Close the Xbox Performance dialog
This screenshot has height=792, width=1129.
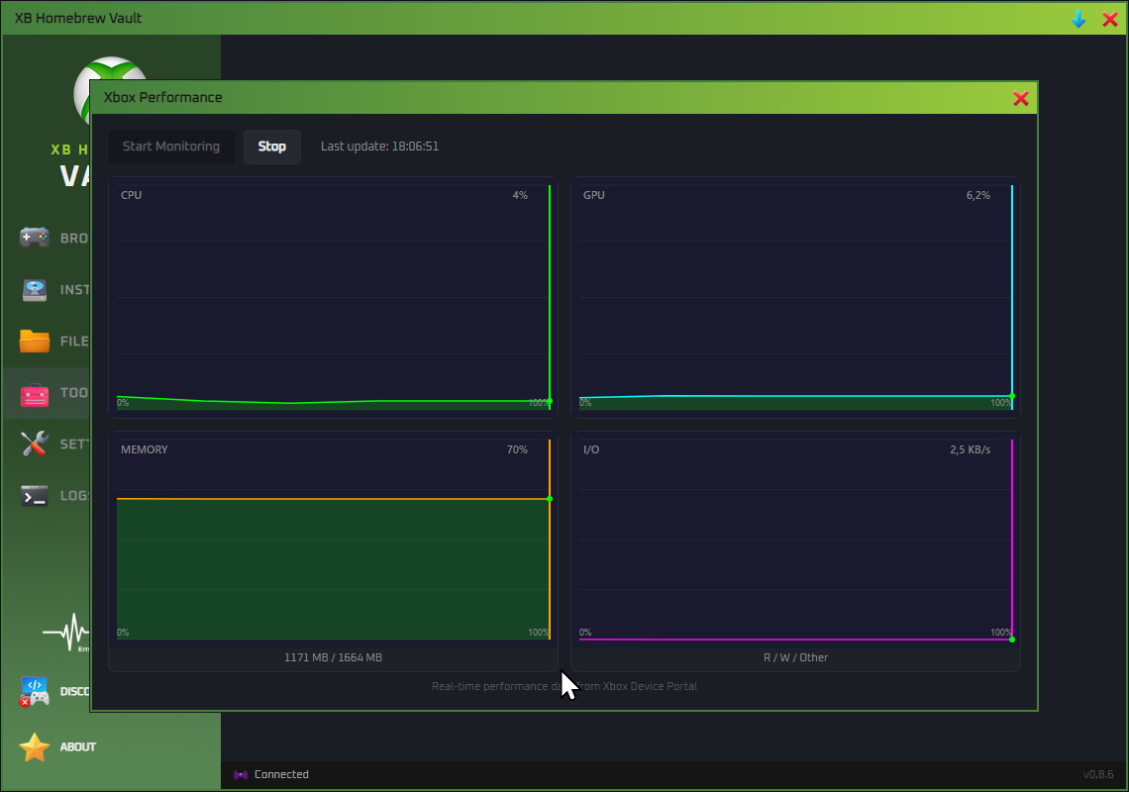click(1020, 98)
